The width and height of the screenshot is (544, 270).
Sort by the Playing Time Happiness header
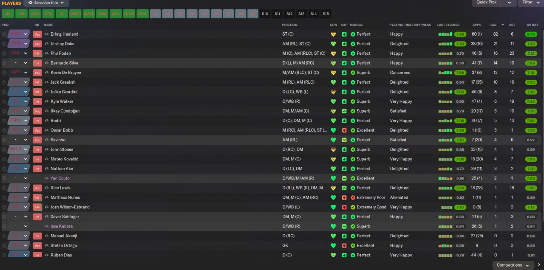[x=410, y=25]
